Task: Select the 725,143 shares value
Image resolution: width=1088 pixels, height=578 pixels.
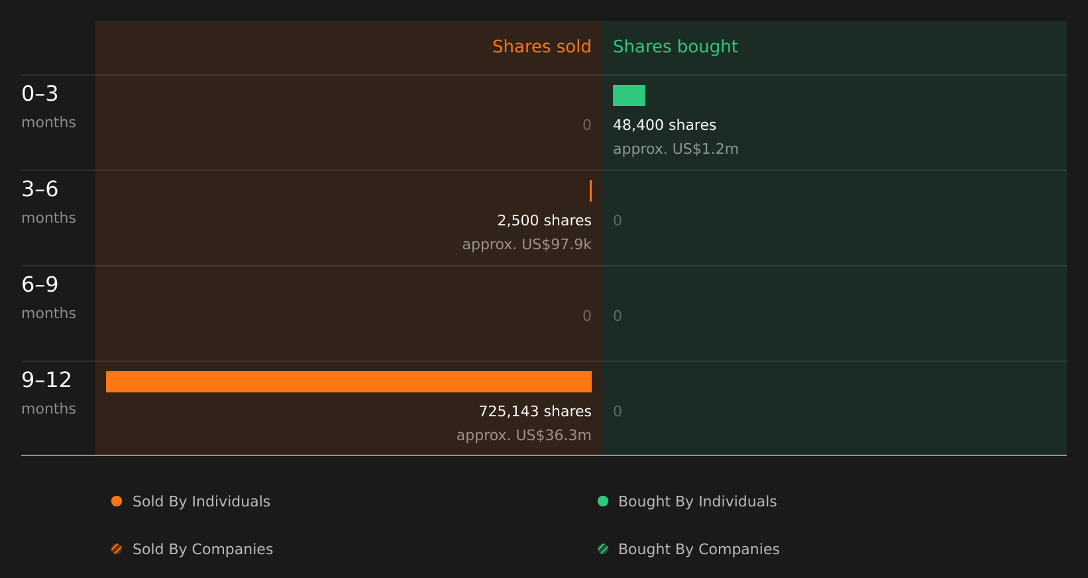Action: pos(535,412)
